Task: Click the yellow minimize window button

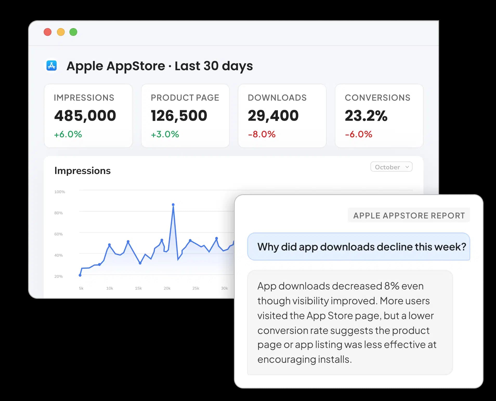Action: pos(61,32)
